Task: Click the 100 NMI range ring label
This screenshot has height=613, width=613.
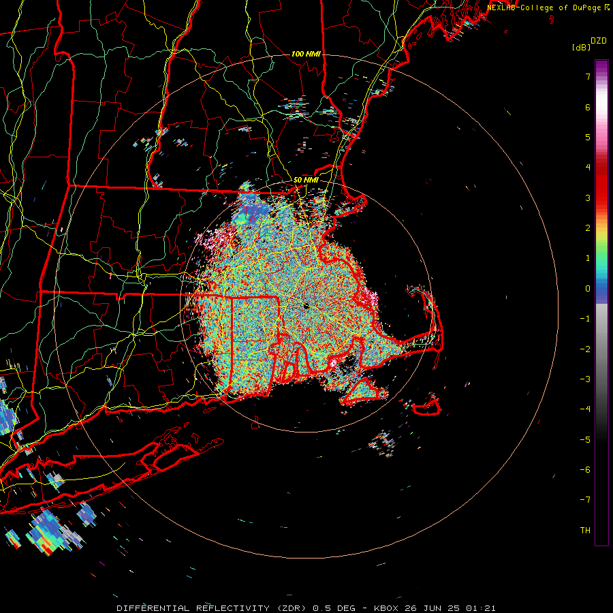Action: [306, 54]
